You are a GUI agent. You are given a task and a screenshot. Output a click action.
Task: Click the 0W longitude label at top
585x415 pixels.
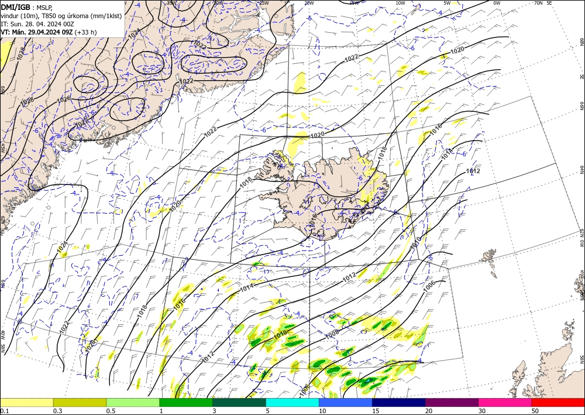coord(497,3)
